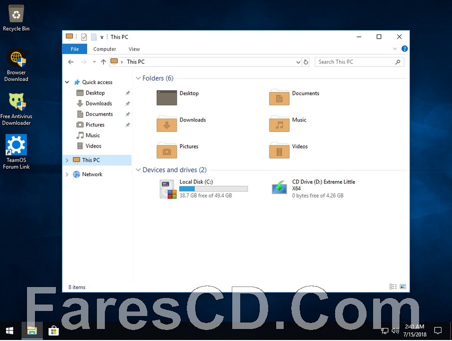
Task: Click the pin icon next to Documents
Action: coord(127,114)
